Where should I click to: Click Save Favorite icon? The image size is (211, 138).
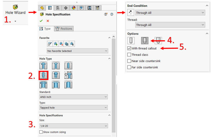click(x=66, y=44)
